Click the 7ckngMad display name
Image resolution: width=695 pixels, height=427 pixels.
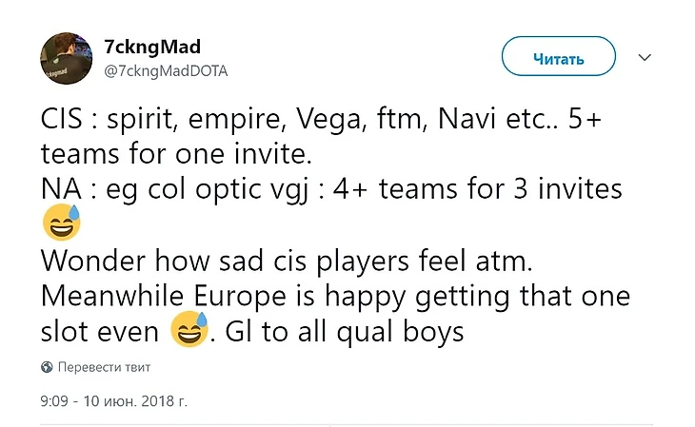(x=151, y=47)
